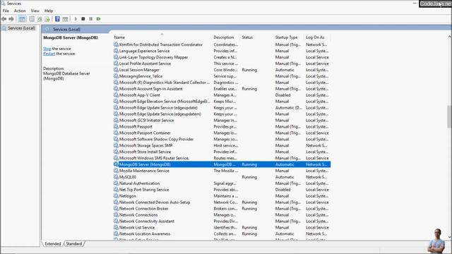Click the Stop Service square icon
Image resolution: width=452 pixels, height=254 pixels.
click(x=83, y=19)
